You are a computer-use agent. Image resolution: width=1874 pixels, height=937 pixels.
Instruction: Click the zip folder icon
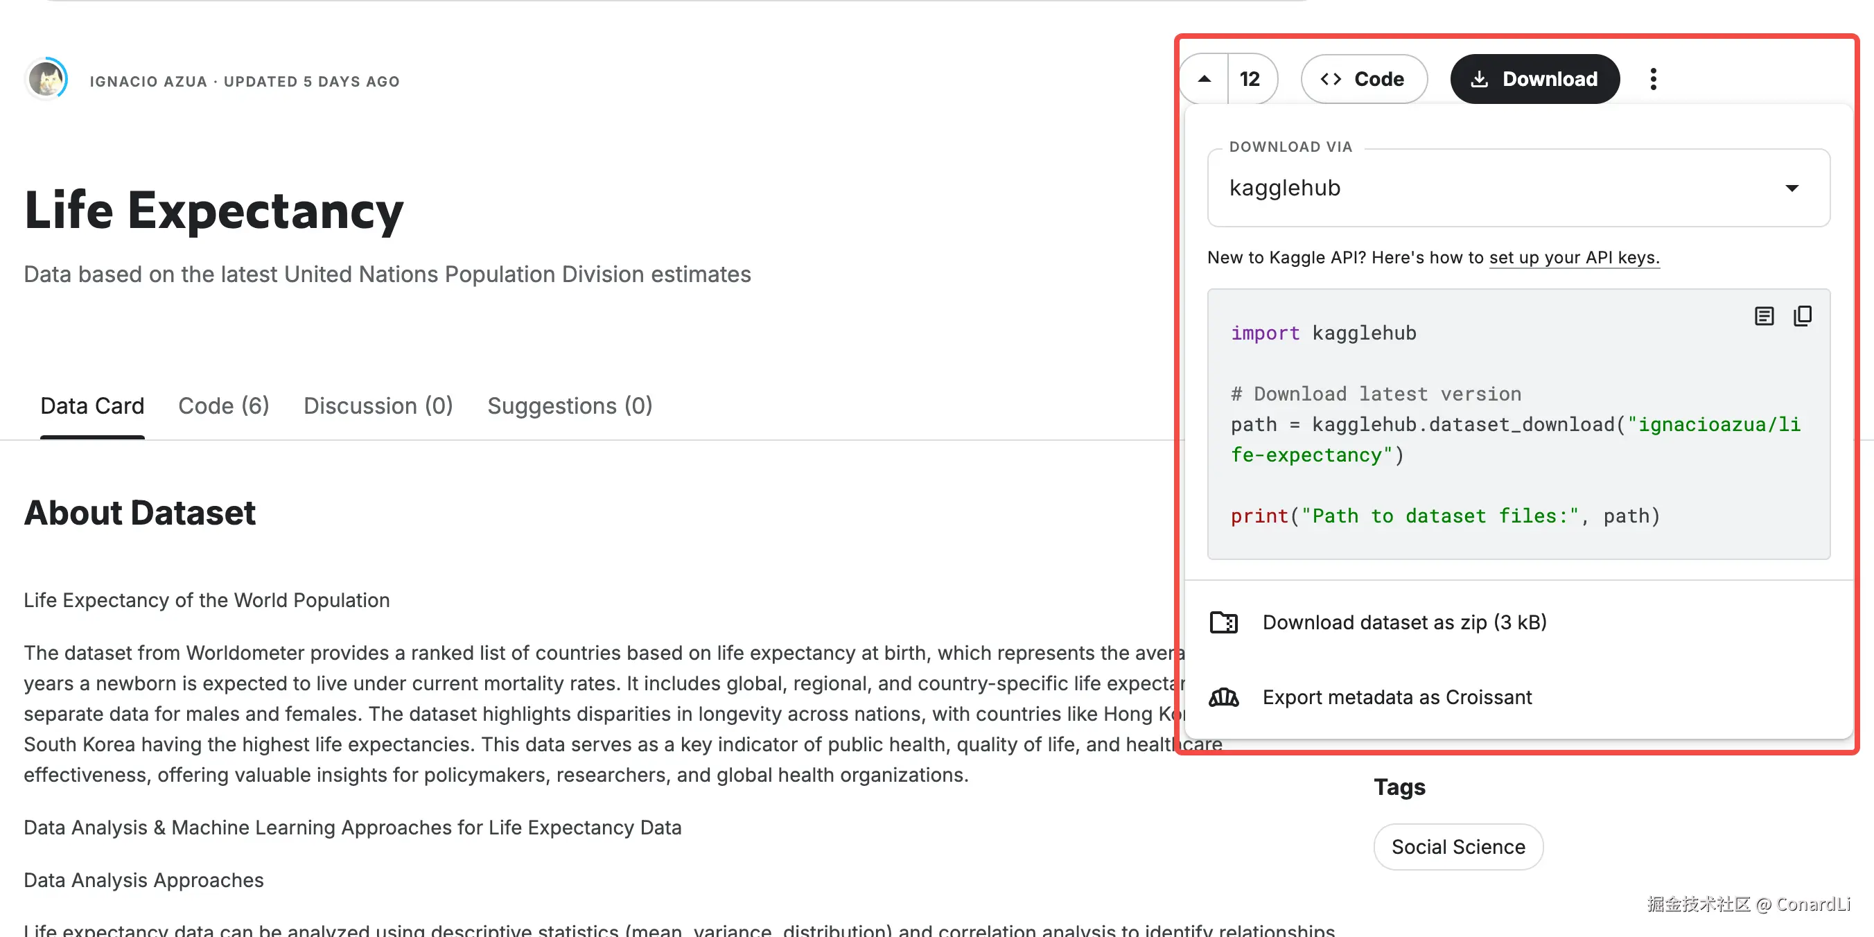1224,623
